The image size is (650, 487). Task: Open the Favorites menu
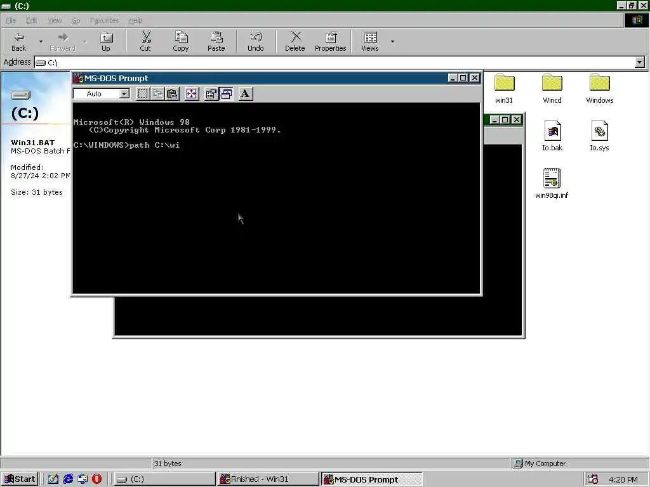pos(105,20)
